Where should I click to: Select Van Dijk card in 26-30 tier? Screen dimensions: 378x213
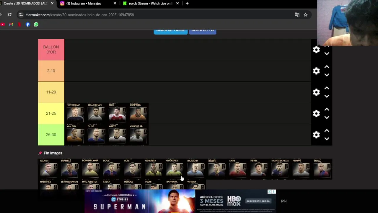click(x=75, y=135)
